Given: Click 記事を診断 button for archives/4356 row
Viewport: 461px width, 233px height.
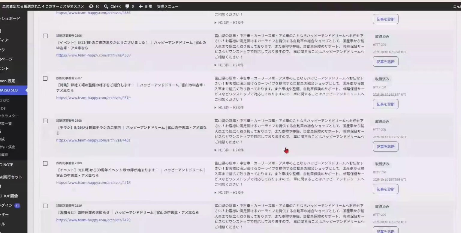Looking at the screenshot, I should click(x=386, y=19).
